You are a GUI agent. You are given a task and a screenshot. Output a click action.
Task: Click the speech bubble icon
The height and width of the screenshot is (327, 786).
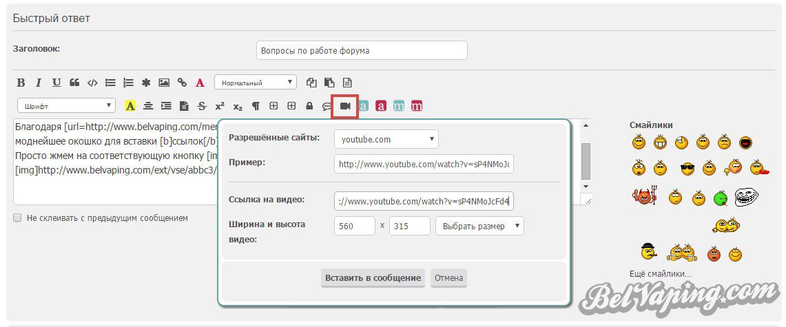[327, 106]
